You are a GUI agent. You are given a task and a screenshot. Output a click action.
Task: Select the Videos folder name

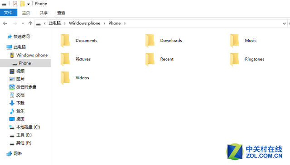pos(82,78)
